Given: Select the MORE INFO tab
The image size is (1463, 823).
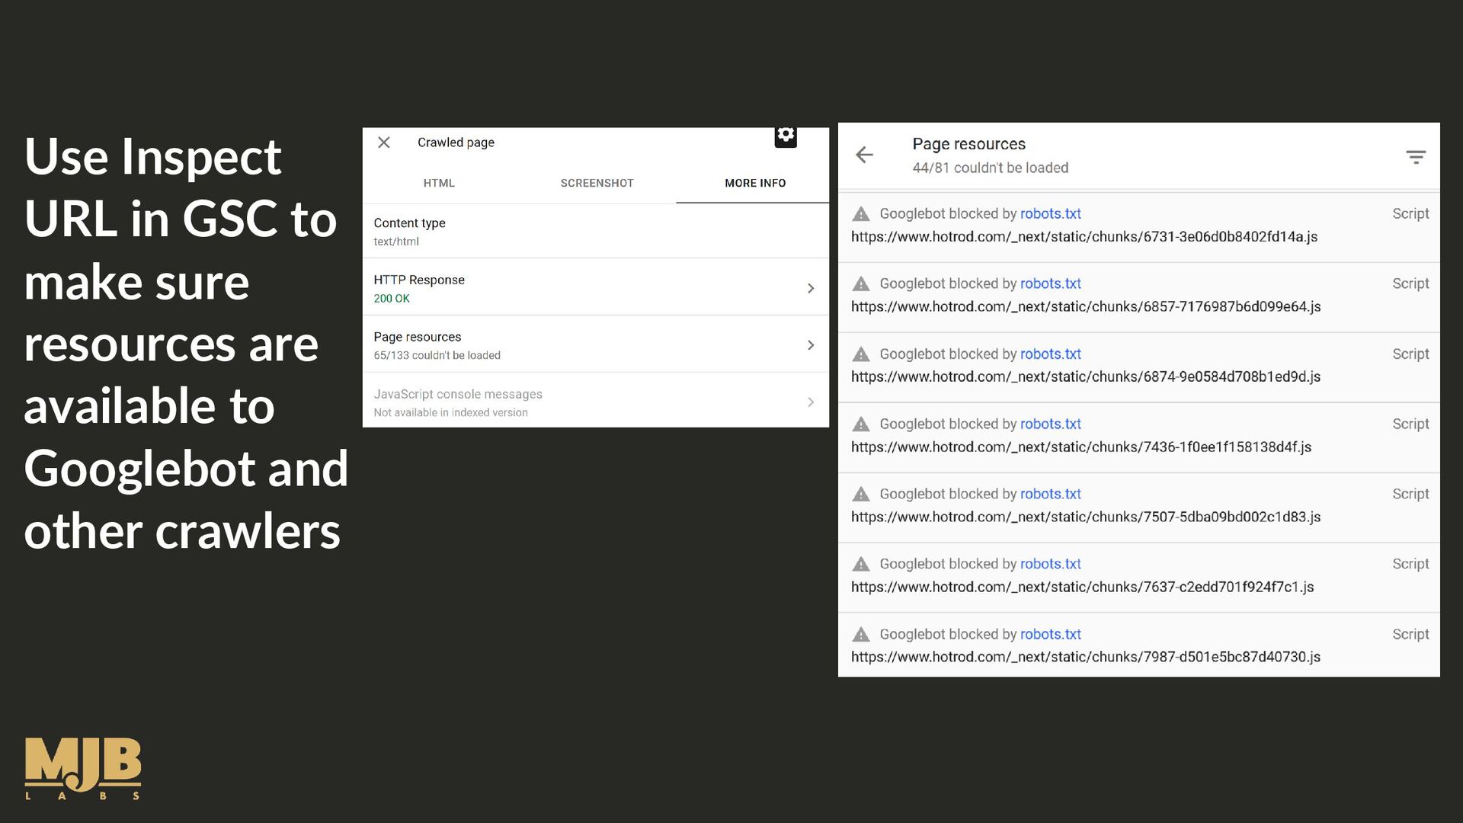Looking at the screenshot, I should [755, 183].
